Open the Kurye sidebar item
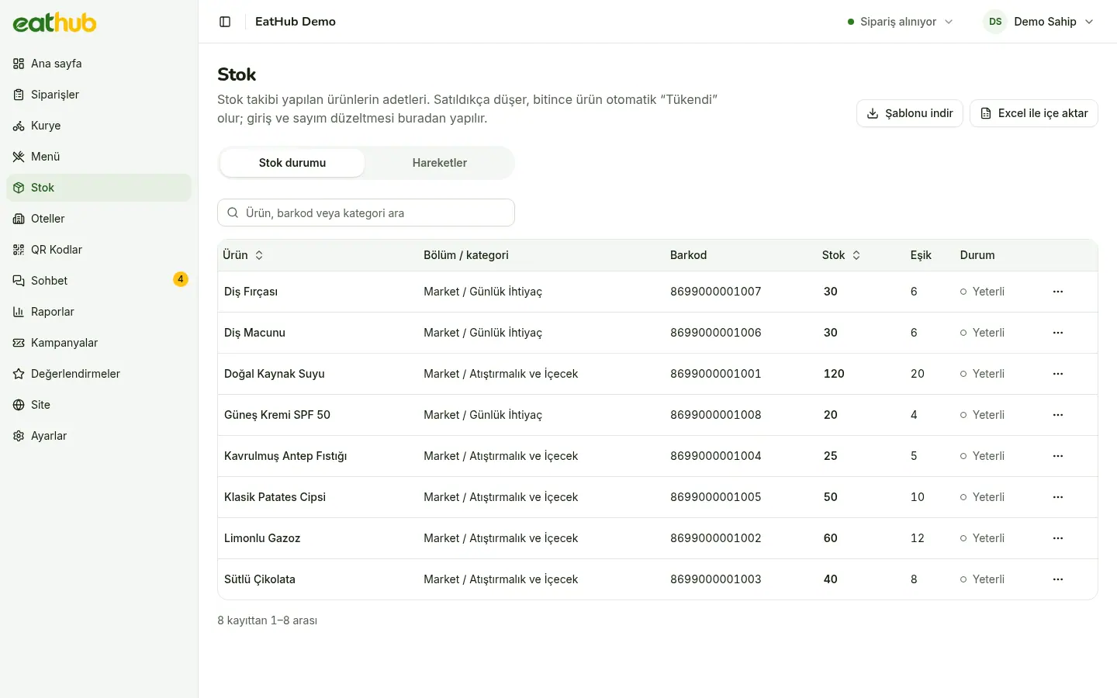 pyautogui.click(x=99, y=126)
